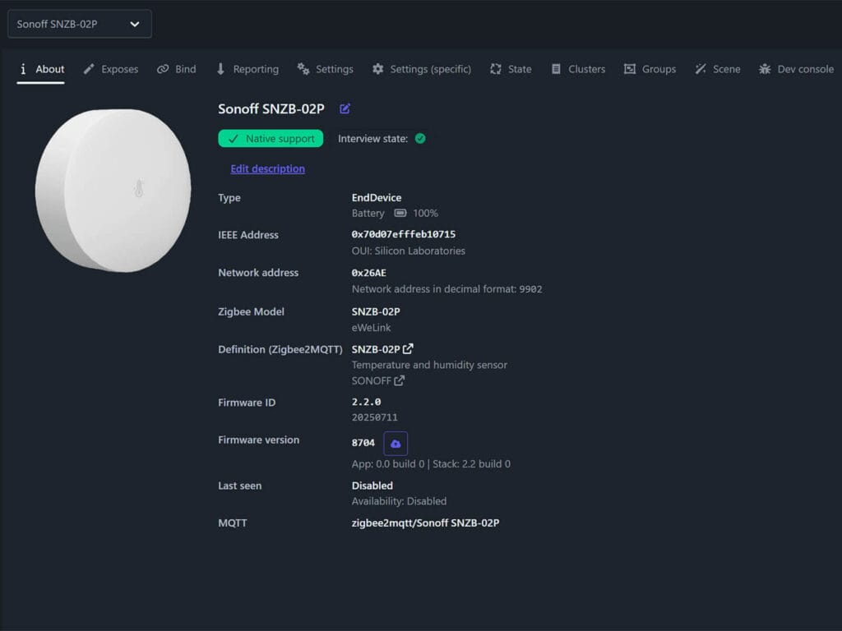Screen dimensions: 842x631
Task: Open the SNZB-02P definition external link
Action: click(408, 348)
